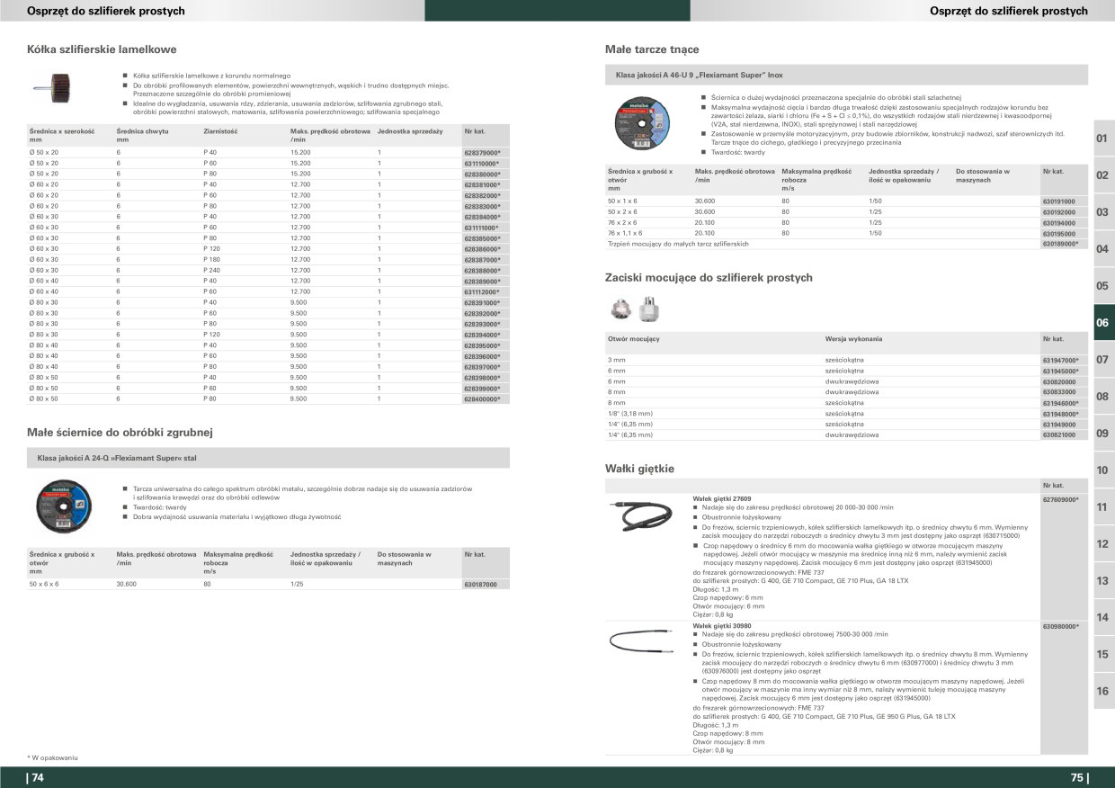The height and width of the screenshot is (788, 1115).
Task: Open chapter tab 11
Action: 1103,507
